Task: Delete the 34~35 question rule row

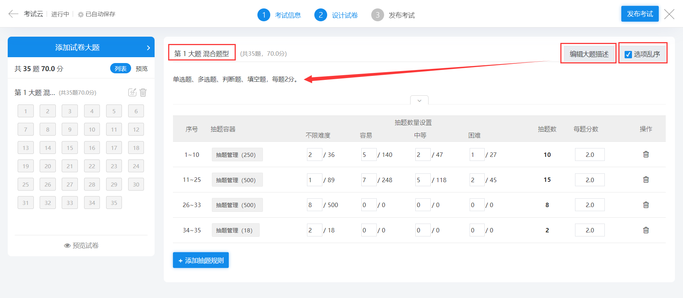Action: click(x=646, y=230)
